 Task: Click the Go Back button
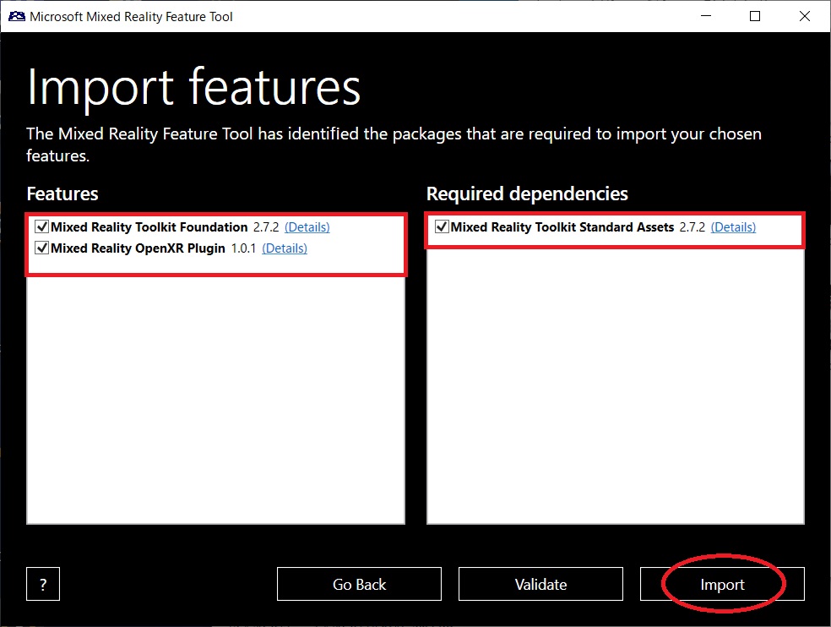click(359, 584)
